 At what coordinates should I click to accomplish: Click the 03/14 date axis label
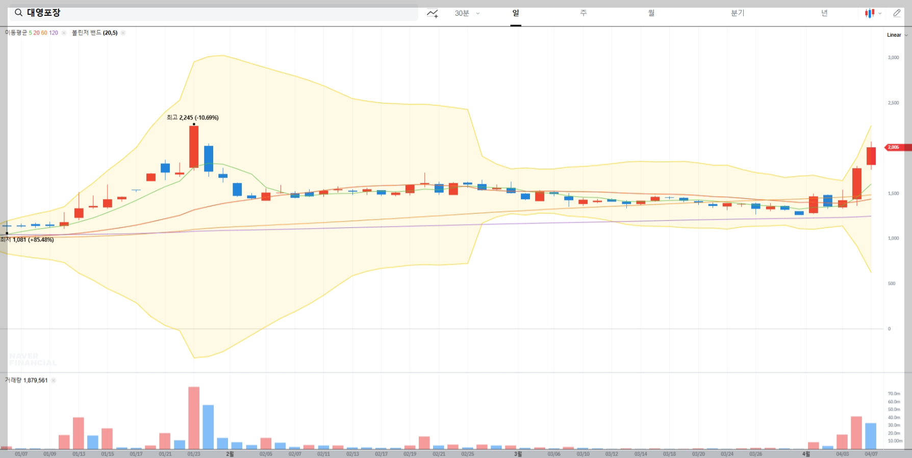(x=640, y=454)
